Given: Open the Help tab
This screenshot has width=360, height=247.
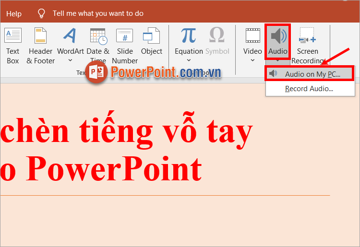Looking at the screenshot, I should coord(14,14).
